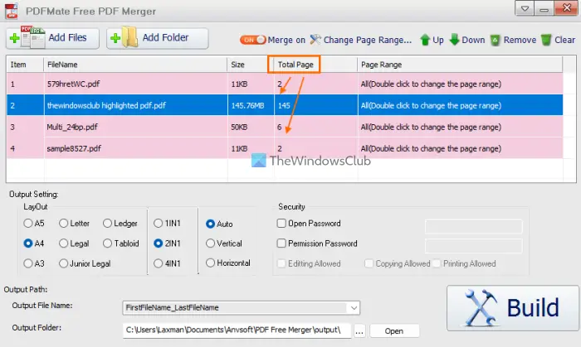Click the Remove label in toolbar

(520, 40)
